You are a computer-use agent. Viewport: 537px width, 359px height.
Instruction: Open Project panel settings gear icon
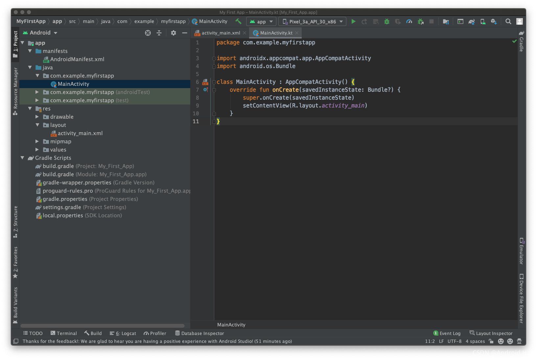click(174, 33)
